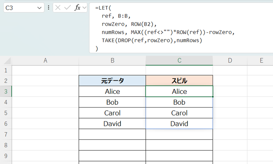Select row 3 header
This screenshot has height=164, width=273.
6,91
